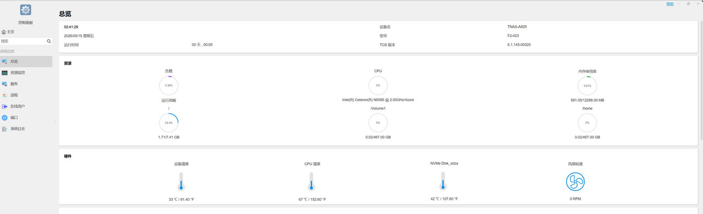Screen dimensions: 703x214
Task: Click the 67 ℃ / 152.60 ℉ reading
Action: pyautogui.click(x=312, y=199)
